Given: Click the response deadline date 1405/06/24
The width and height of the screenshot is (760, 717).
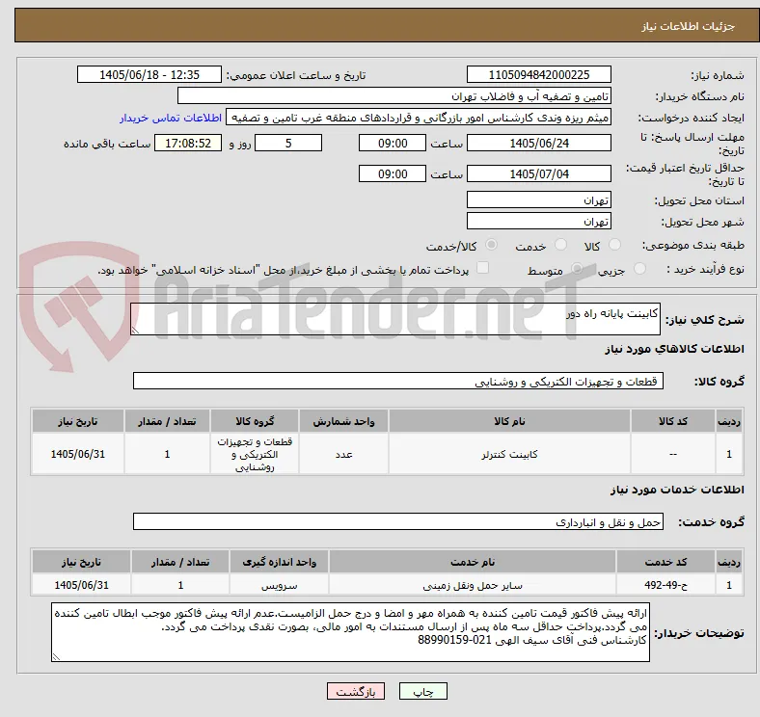Looking at the screenshot, I should [x=538, y=144].
